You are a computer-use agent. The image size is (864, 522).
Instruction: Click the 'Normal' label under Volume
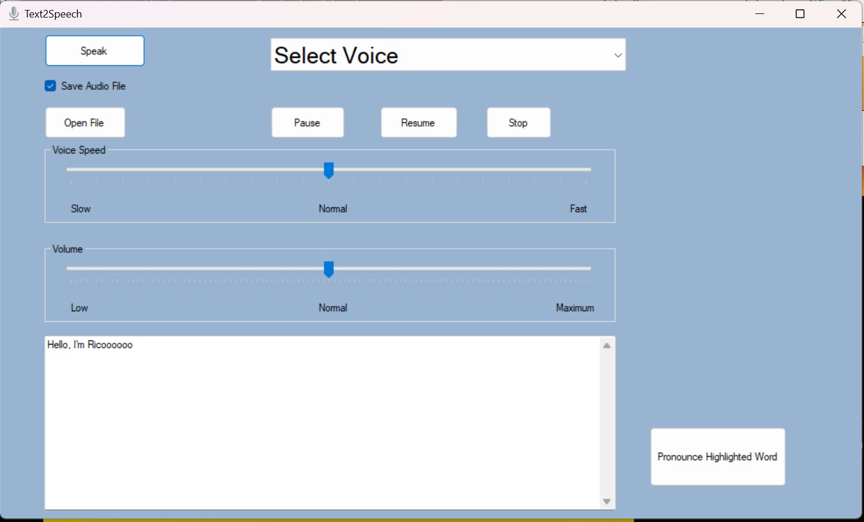(333, 308)
